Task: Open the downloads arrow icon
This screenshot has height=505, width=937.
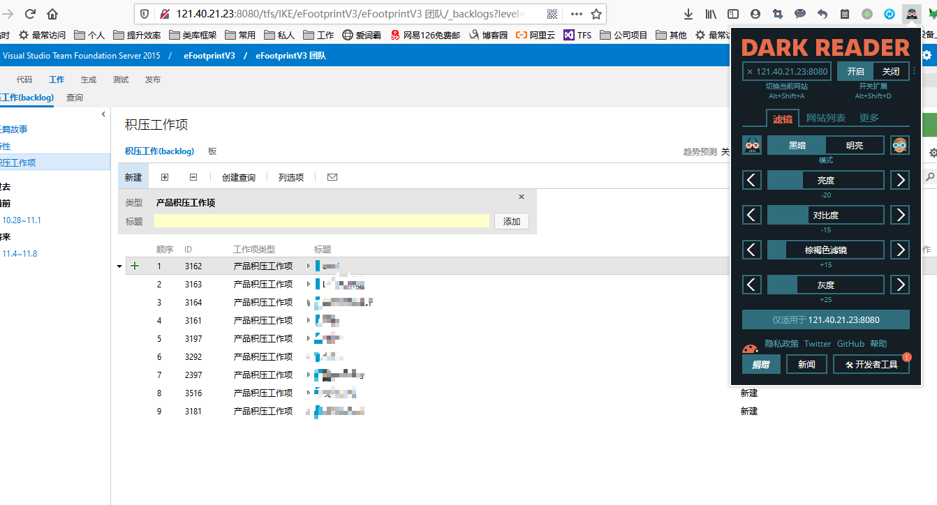Action: click(688, 14)
